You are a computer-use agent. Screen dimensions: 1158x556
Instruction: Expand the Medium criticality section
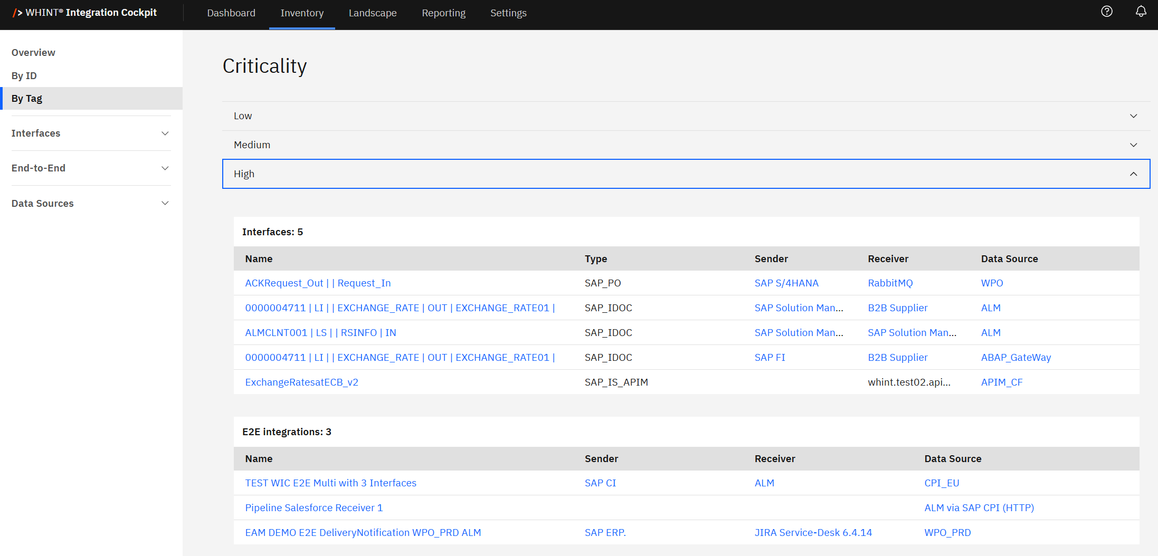(686, 145)
